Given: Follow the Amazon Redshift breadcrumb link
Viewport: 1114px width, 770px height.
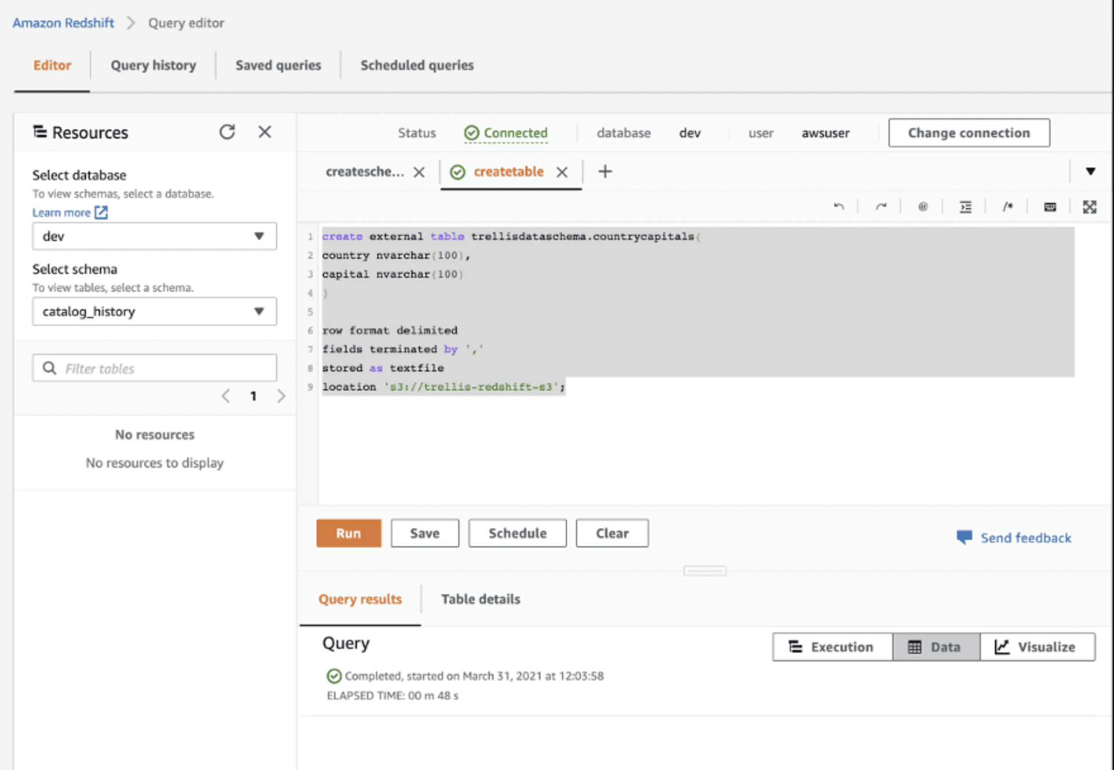Looking at the screenshot, I should point(63,23).
